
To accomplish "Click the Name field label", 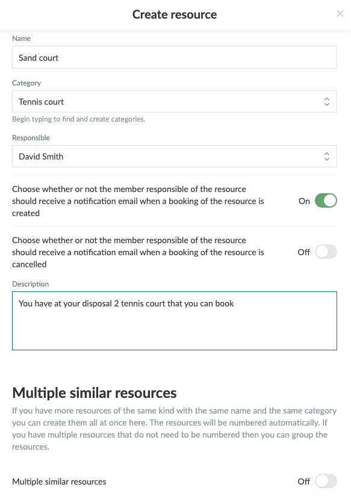I will click(x=21, y=39).
